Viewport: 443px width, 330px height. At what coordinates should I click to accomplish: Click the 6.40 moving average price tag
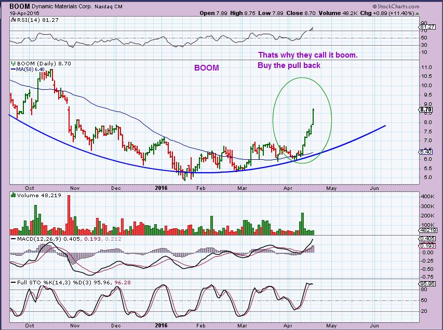pos(426,152)
